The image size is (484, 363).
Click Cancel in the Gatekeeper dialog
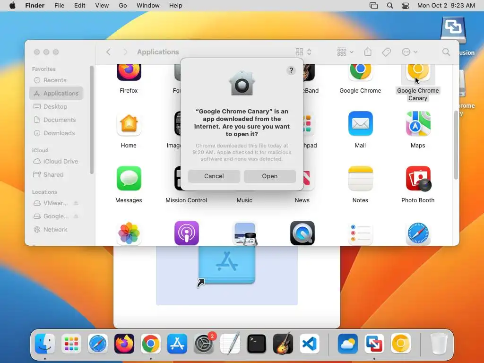coord(214,176)
